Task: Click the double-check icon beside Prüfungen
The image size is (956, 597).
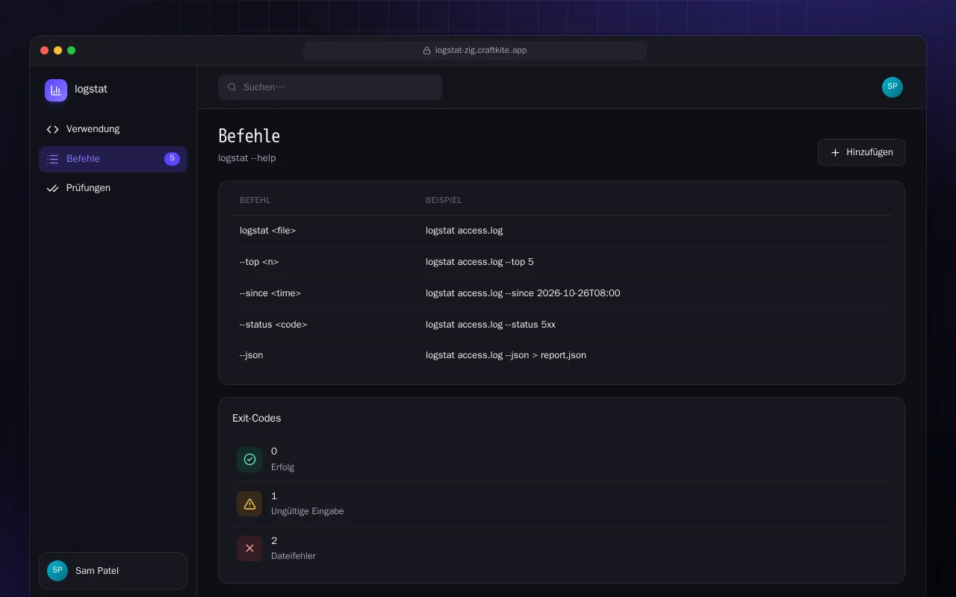Action: [52, 188]
